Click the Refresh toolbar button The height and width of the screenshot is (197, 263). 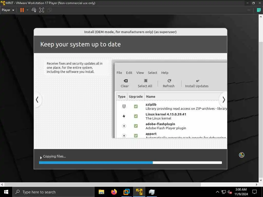click(x=169, y=83)
